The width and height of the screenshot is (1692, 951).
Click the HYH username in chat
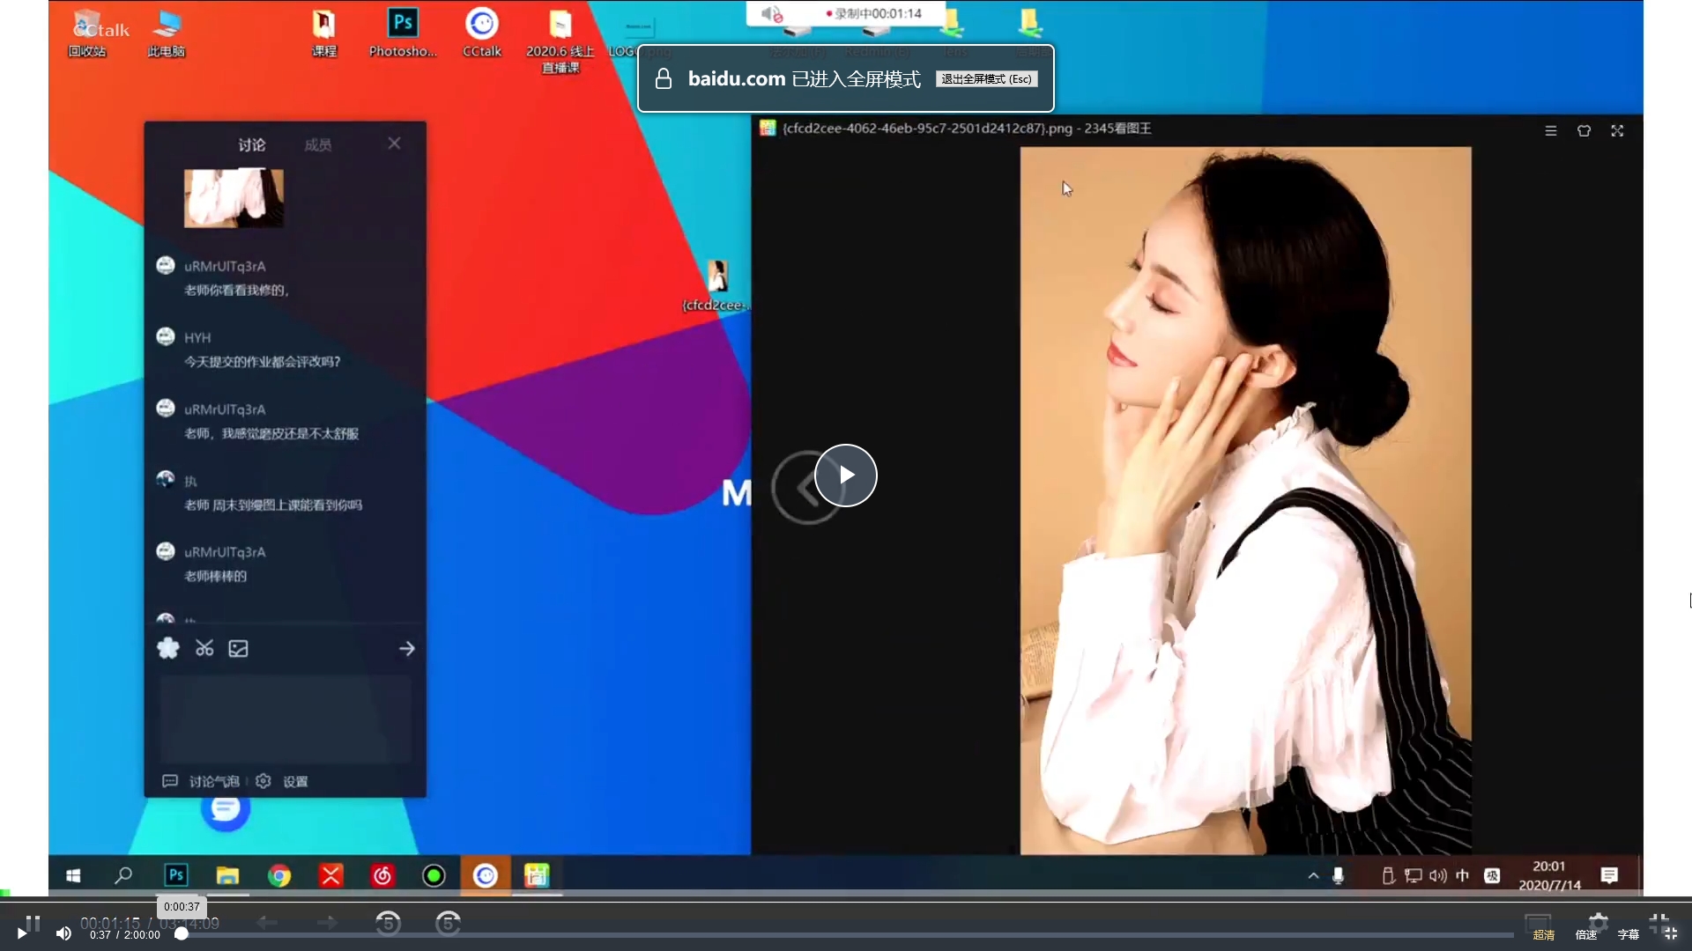197,338
